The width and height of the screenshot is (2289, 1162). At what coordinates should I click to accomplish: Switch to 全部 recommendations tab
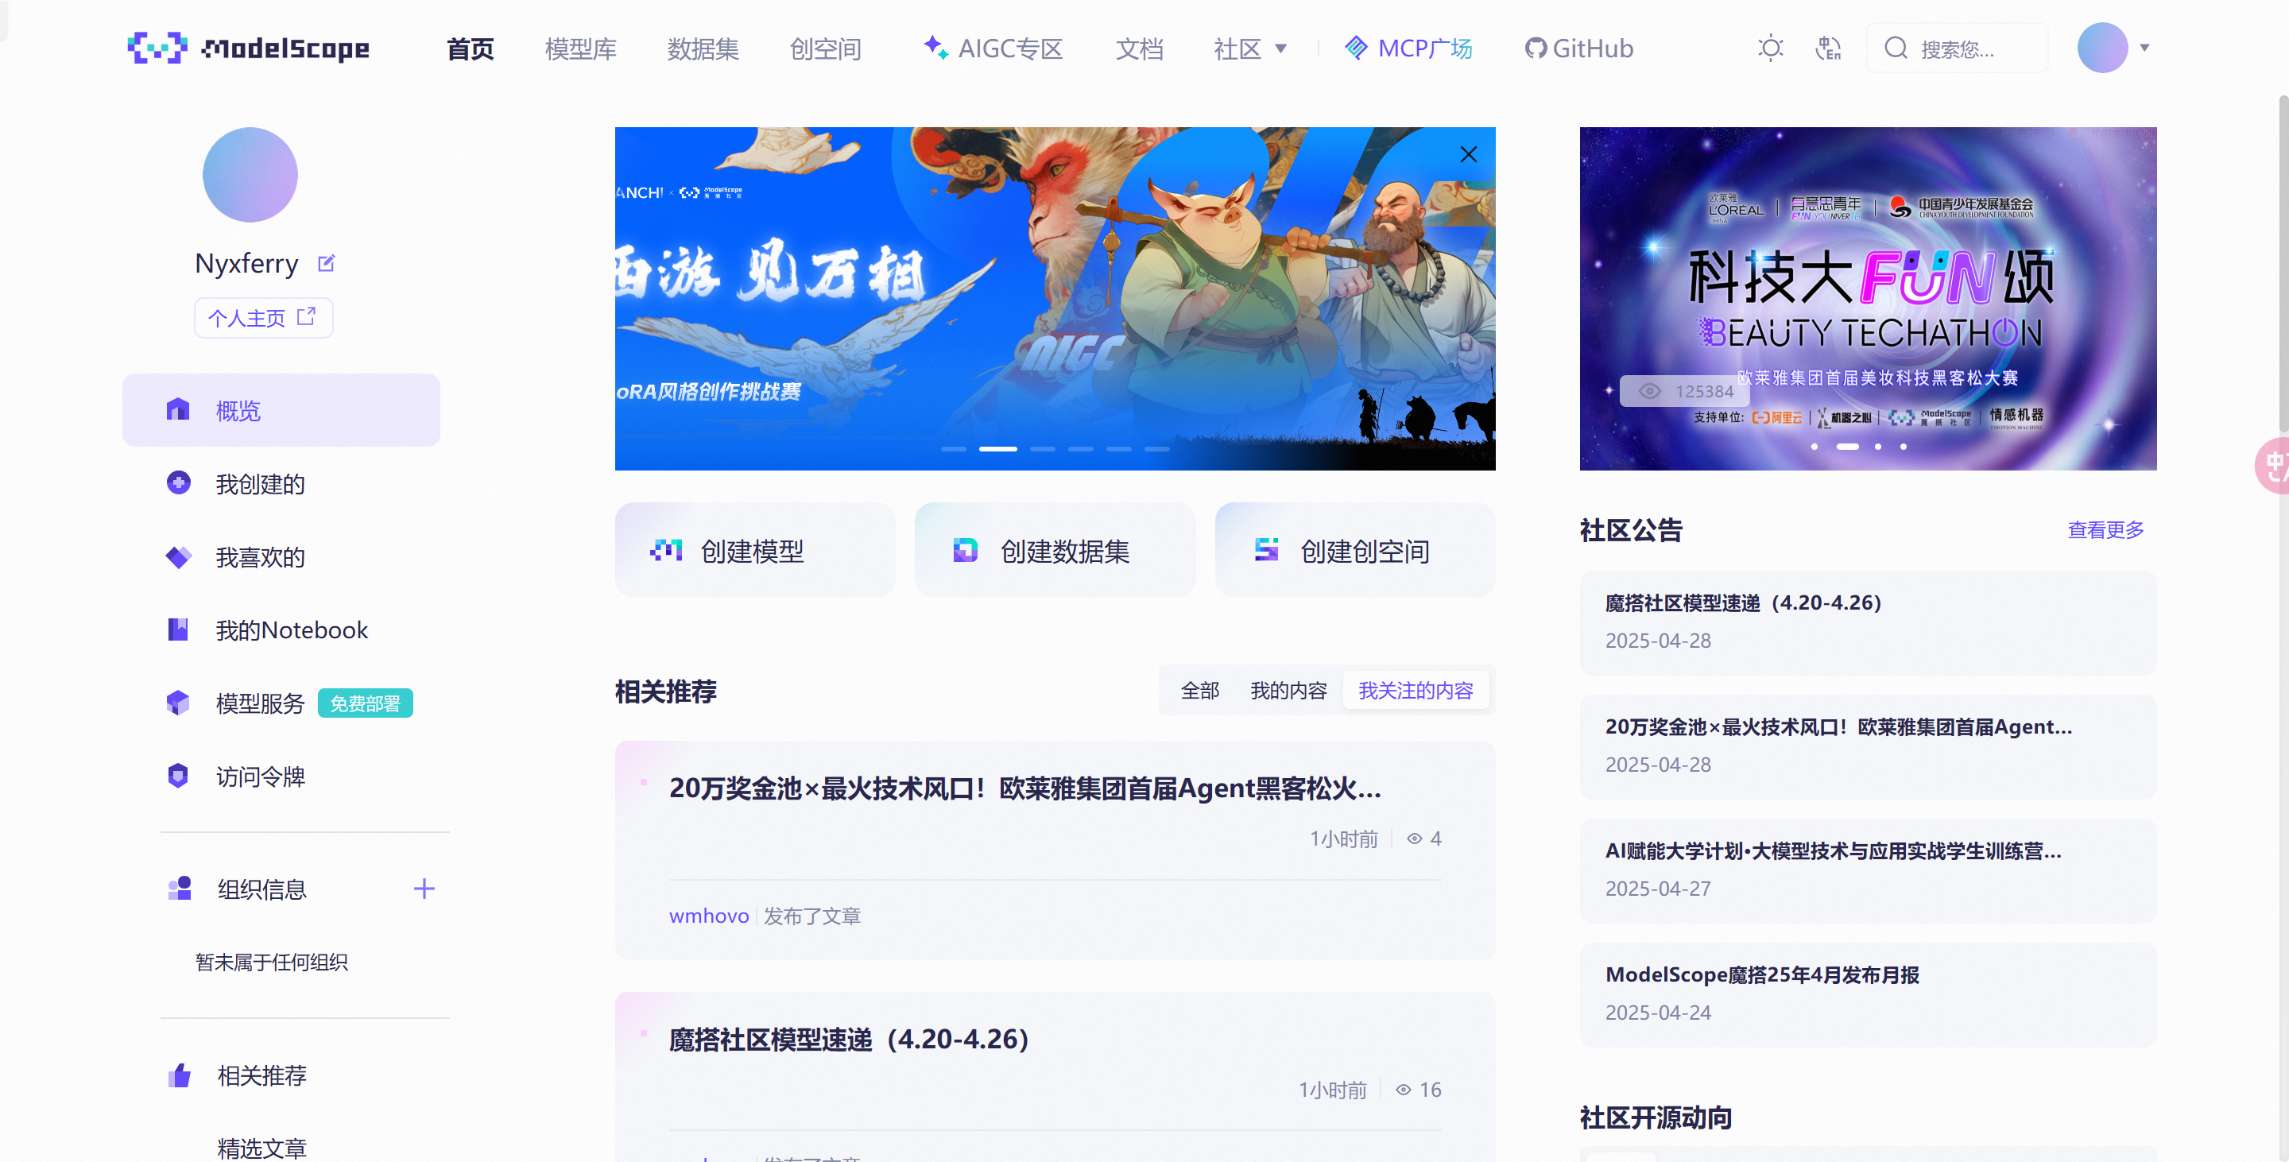1199,690
